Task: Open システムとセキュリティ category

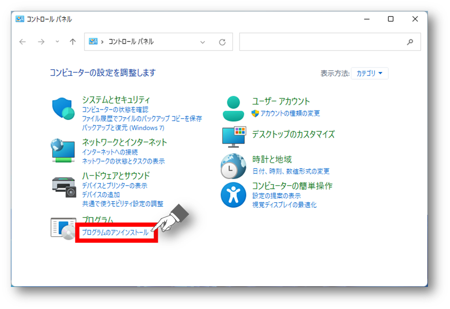Action: tap(116, 100)
